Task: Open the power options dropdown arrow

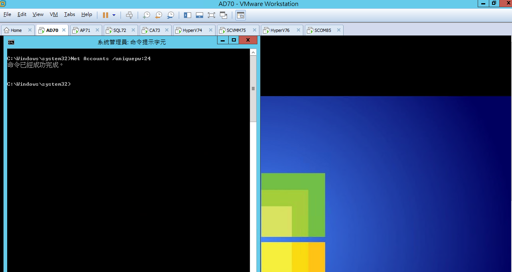Action: pyautogui.click(x=114, y=15)
